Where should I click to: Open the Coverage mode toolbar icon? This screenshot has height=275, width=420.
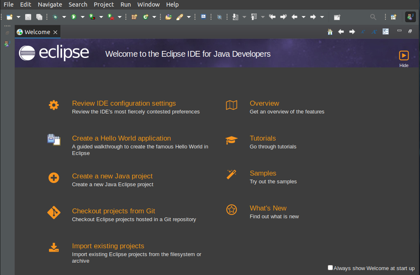coord(91,17)
